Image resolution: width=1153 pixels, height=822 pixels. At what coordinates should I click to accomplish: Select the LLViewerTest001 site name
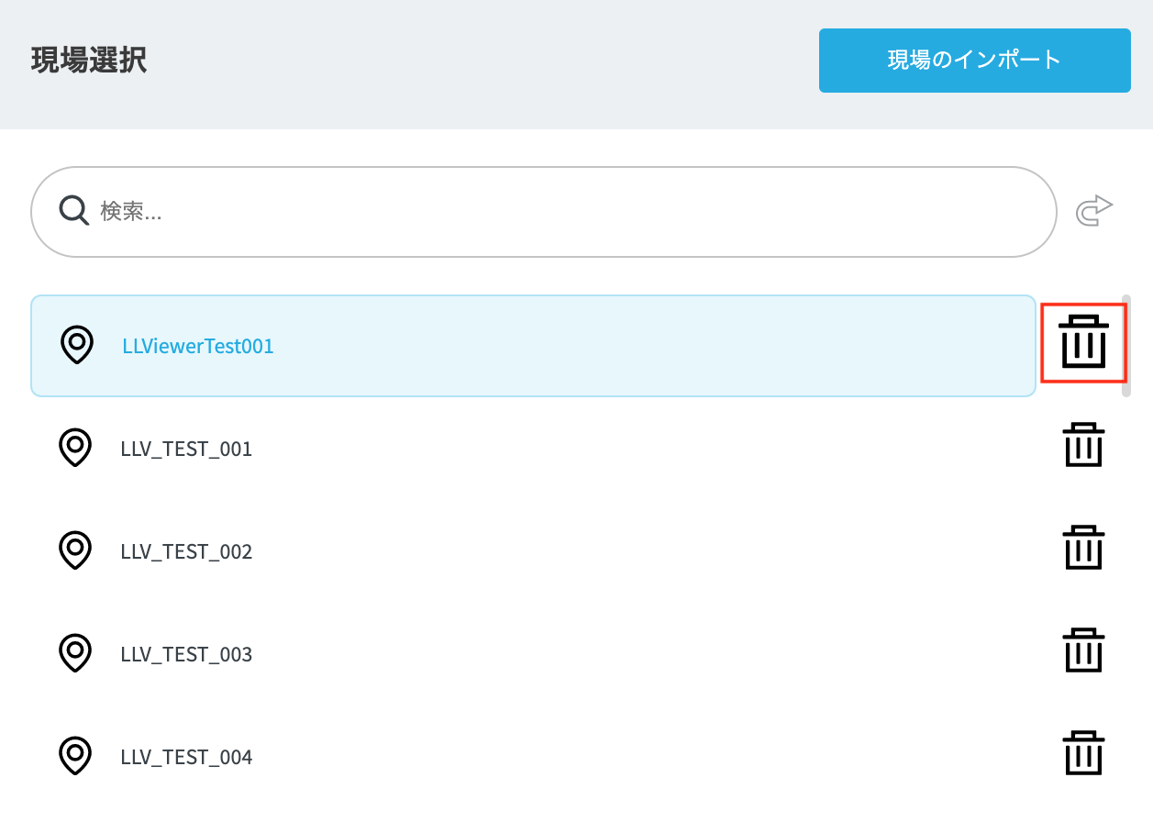tap(198, 346)
